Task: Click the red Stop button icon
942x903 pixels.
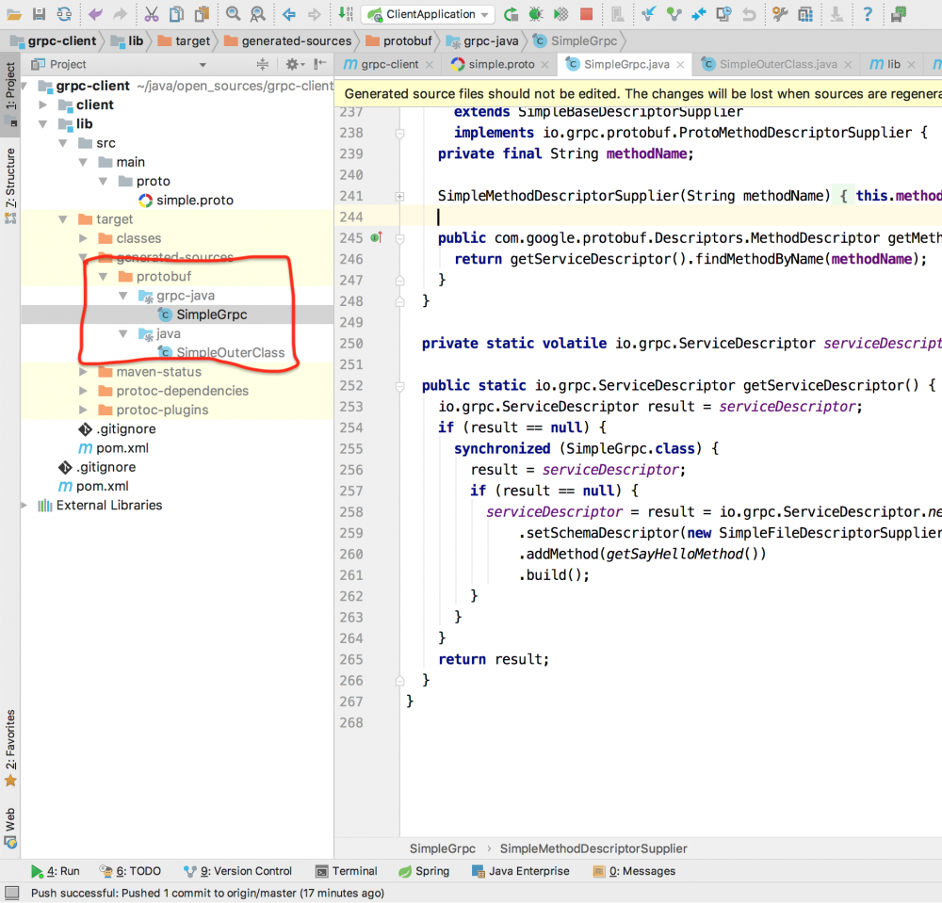Action: 586,14
